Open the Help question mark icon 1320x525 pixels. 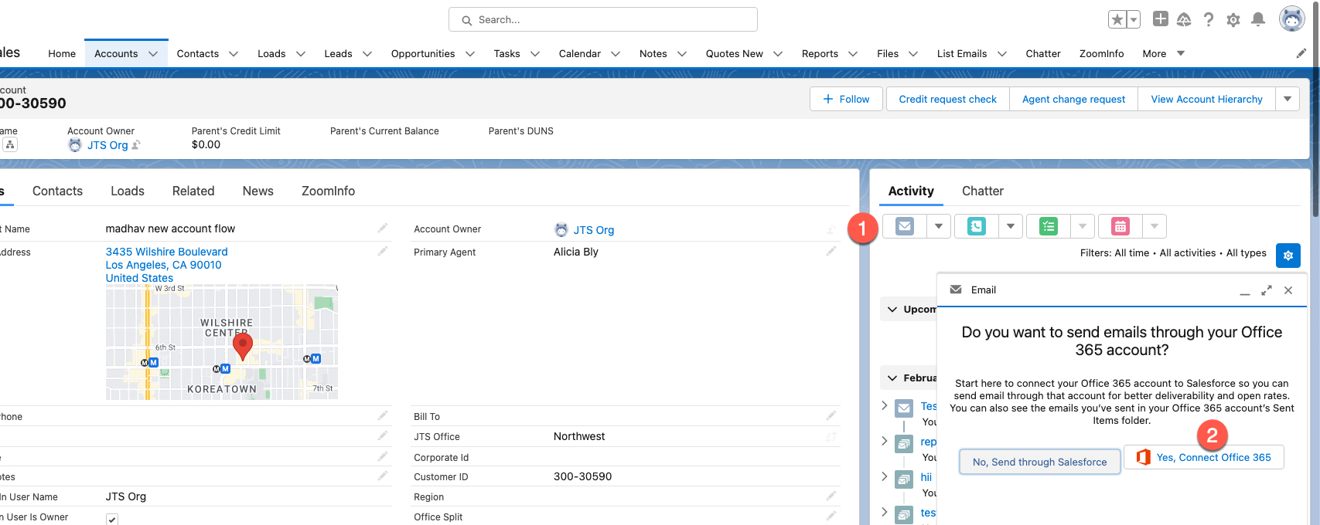tap(1209, 19)
